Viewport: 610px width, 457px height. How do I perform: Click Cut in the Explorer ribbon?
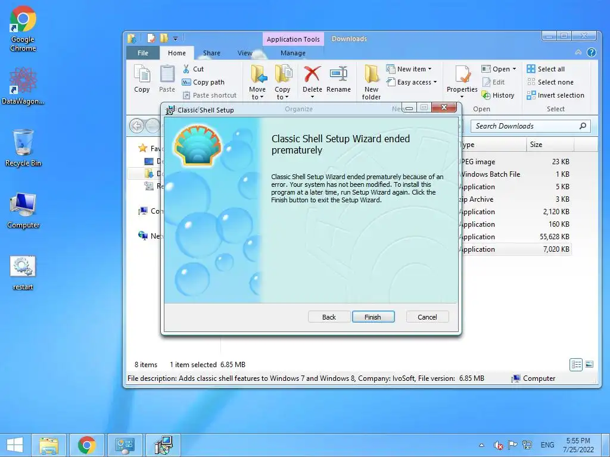(x=194, y=69)
